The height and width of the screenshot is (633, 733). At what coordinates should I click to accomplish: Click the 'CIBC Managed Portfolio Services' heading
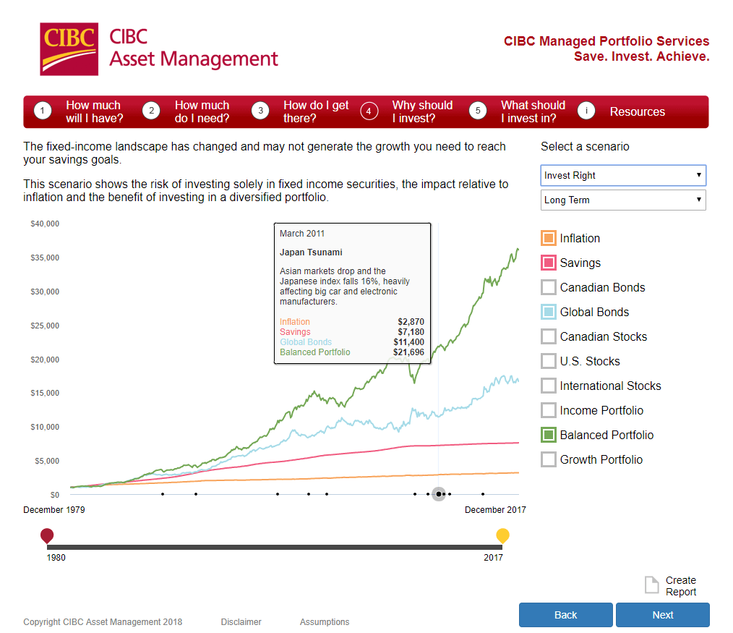tap(606, 41)
